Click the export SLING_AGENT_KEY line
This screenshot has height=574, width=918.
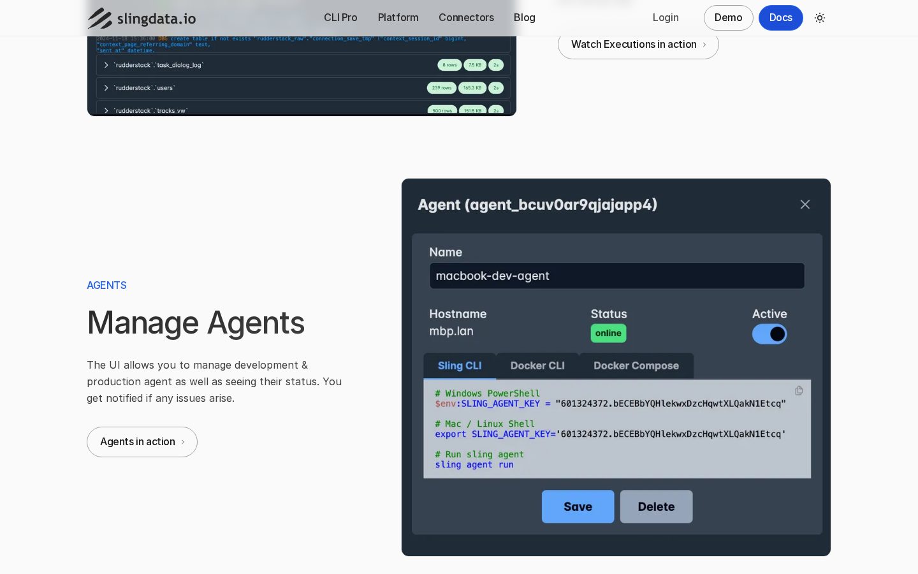point(610,434)
